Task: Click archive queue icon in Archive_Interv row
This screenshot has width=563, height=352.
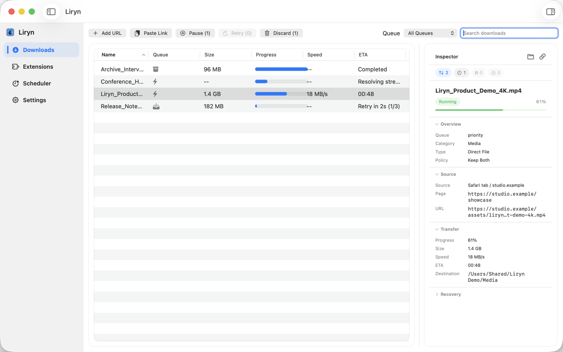Action: pos(156,69)
